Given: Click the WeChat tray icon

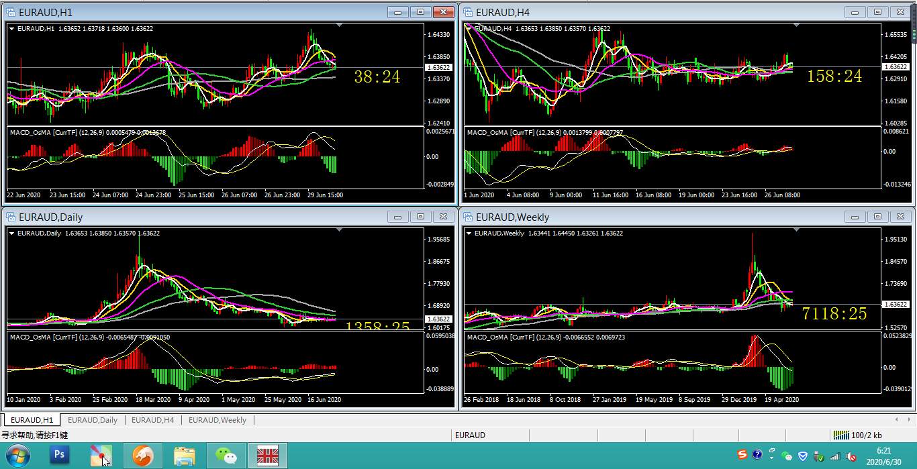Looking at the screenshot, I should 787,456.
